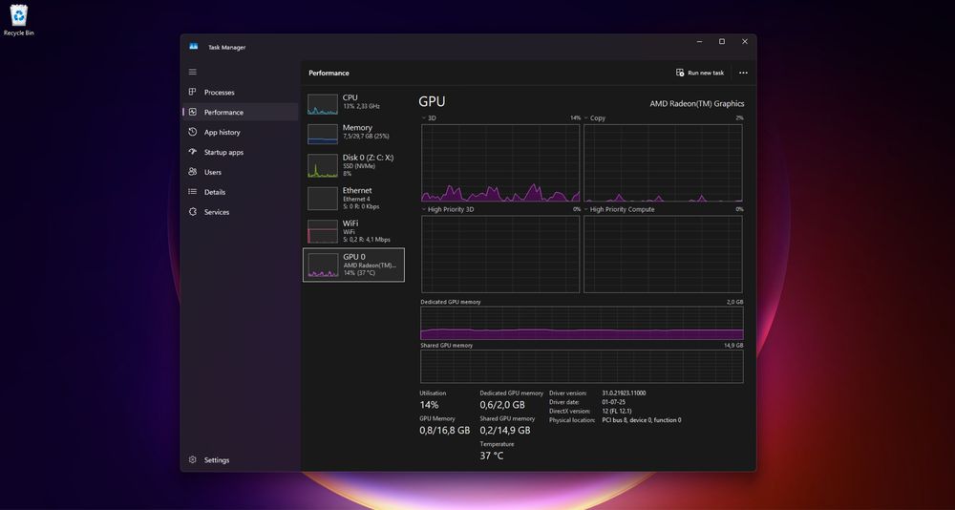Click the Copy engine graph
Screen dimensions: 955x510
point(663,162)
